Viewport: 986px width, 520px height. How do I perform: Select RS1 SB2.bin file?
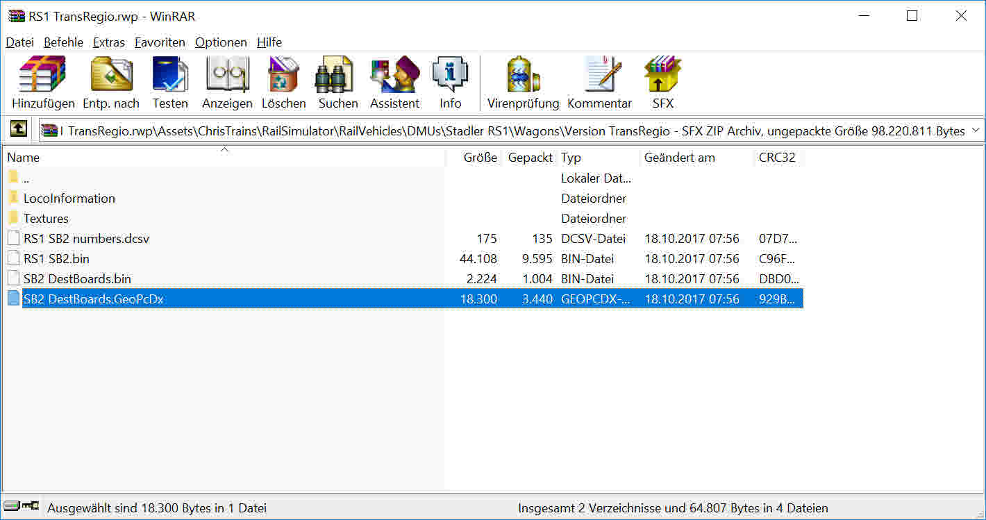point(56,259)
